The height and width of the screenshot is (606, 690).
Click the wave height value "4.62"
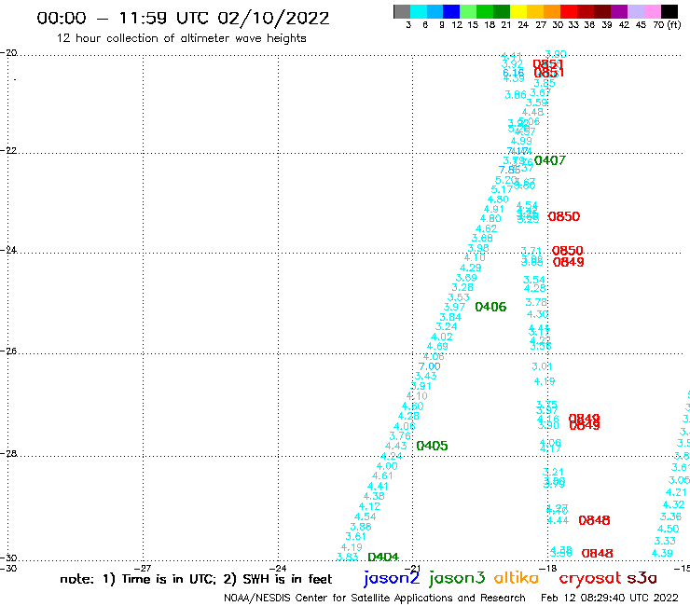(x=486, y=228)
